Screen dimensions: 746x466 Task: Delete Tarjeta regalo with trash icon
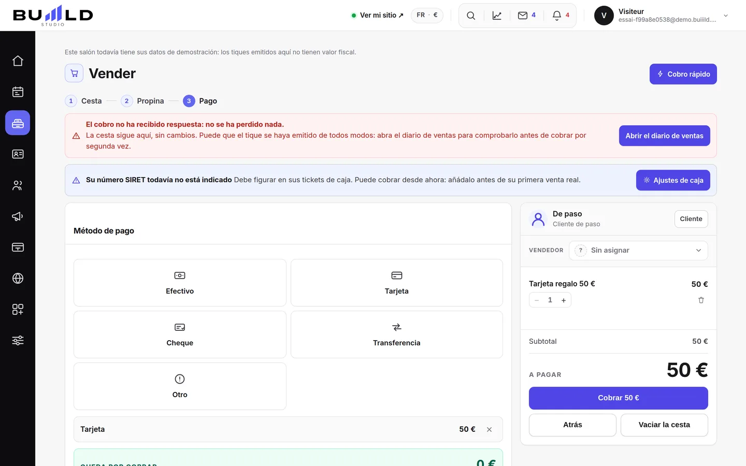[x=701, y=300]
